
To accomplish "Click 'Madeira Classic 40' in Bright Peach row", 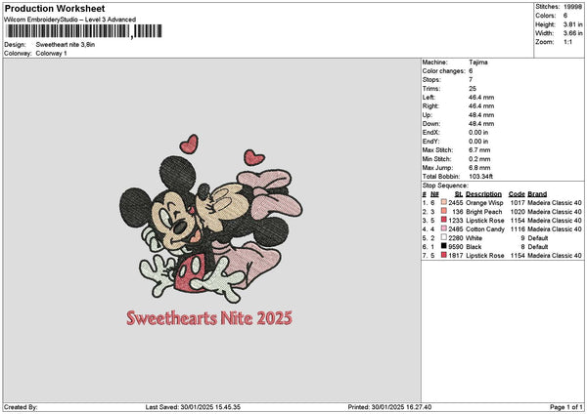I will [555, 212].
